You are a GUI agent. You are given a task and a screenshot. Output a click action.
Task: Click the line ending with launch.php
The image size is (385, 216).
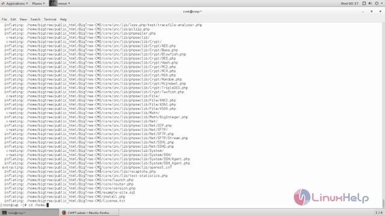click(69, 180)
